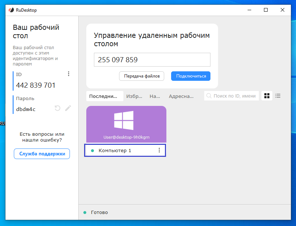This screenshot has width=296, height=226.
Task: Select your ID 442 839 701
Action: coord(35,85)
